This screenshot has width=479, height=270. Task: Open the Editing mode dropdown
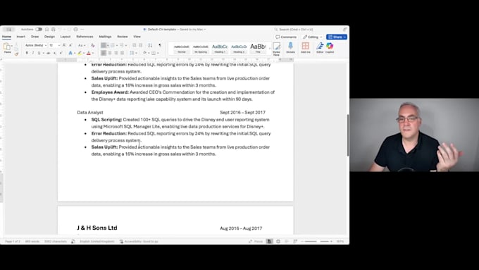point(313,37)
